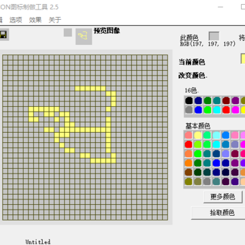Click the 16色 palette heading
The height and width of the screenshot is (245, 245).
point(192,91)
